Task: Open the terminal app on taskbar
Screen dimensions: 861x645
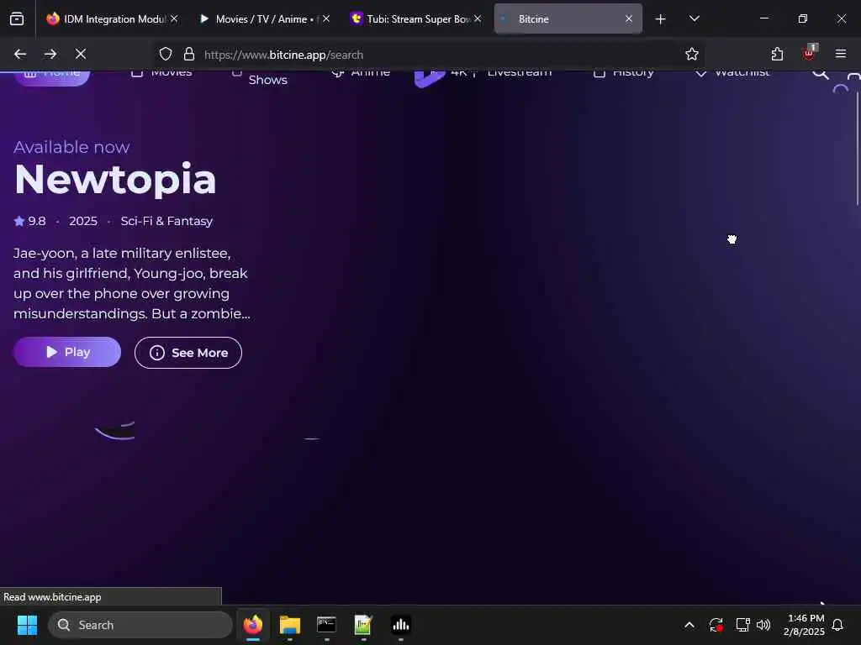Action: [x=327, y=625]
